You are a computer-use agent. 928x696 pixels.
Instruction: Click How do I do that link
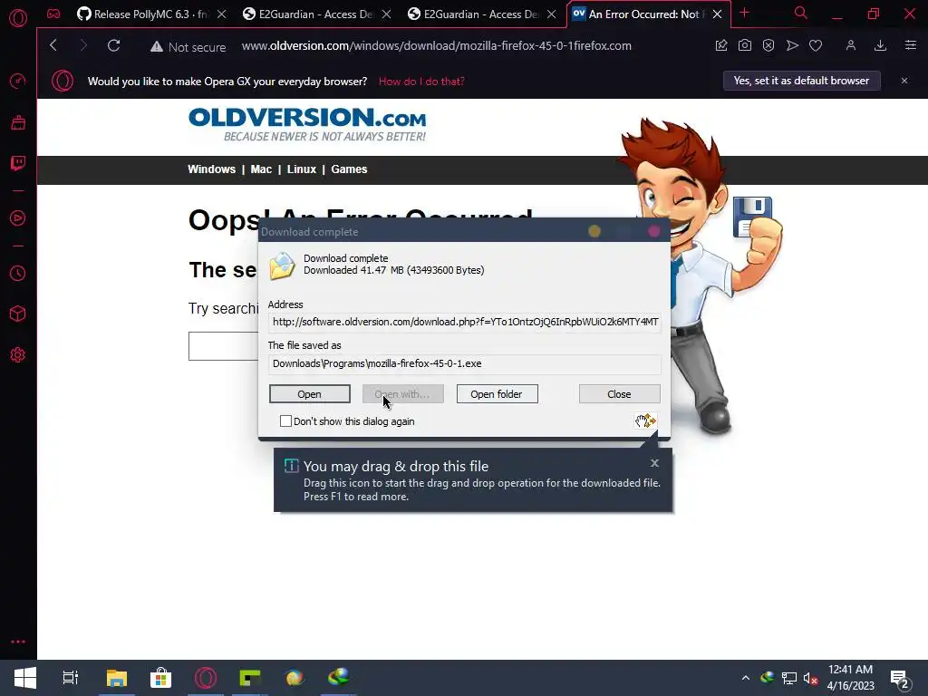pos(421,81)
